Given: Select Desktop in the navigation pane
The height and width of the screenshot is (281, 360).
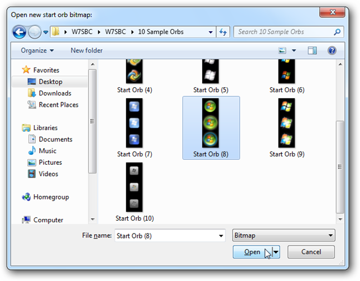Looking at the screenshot, I should 50,82.
